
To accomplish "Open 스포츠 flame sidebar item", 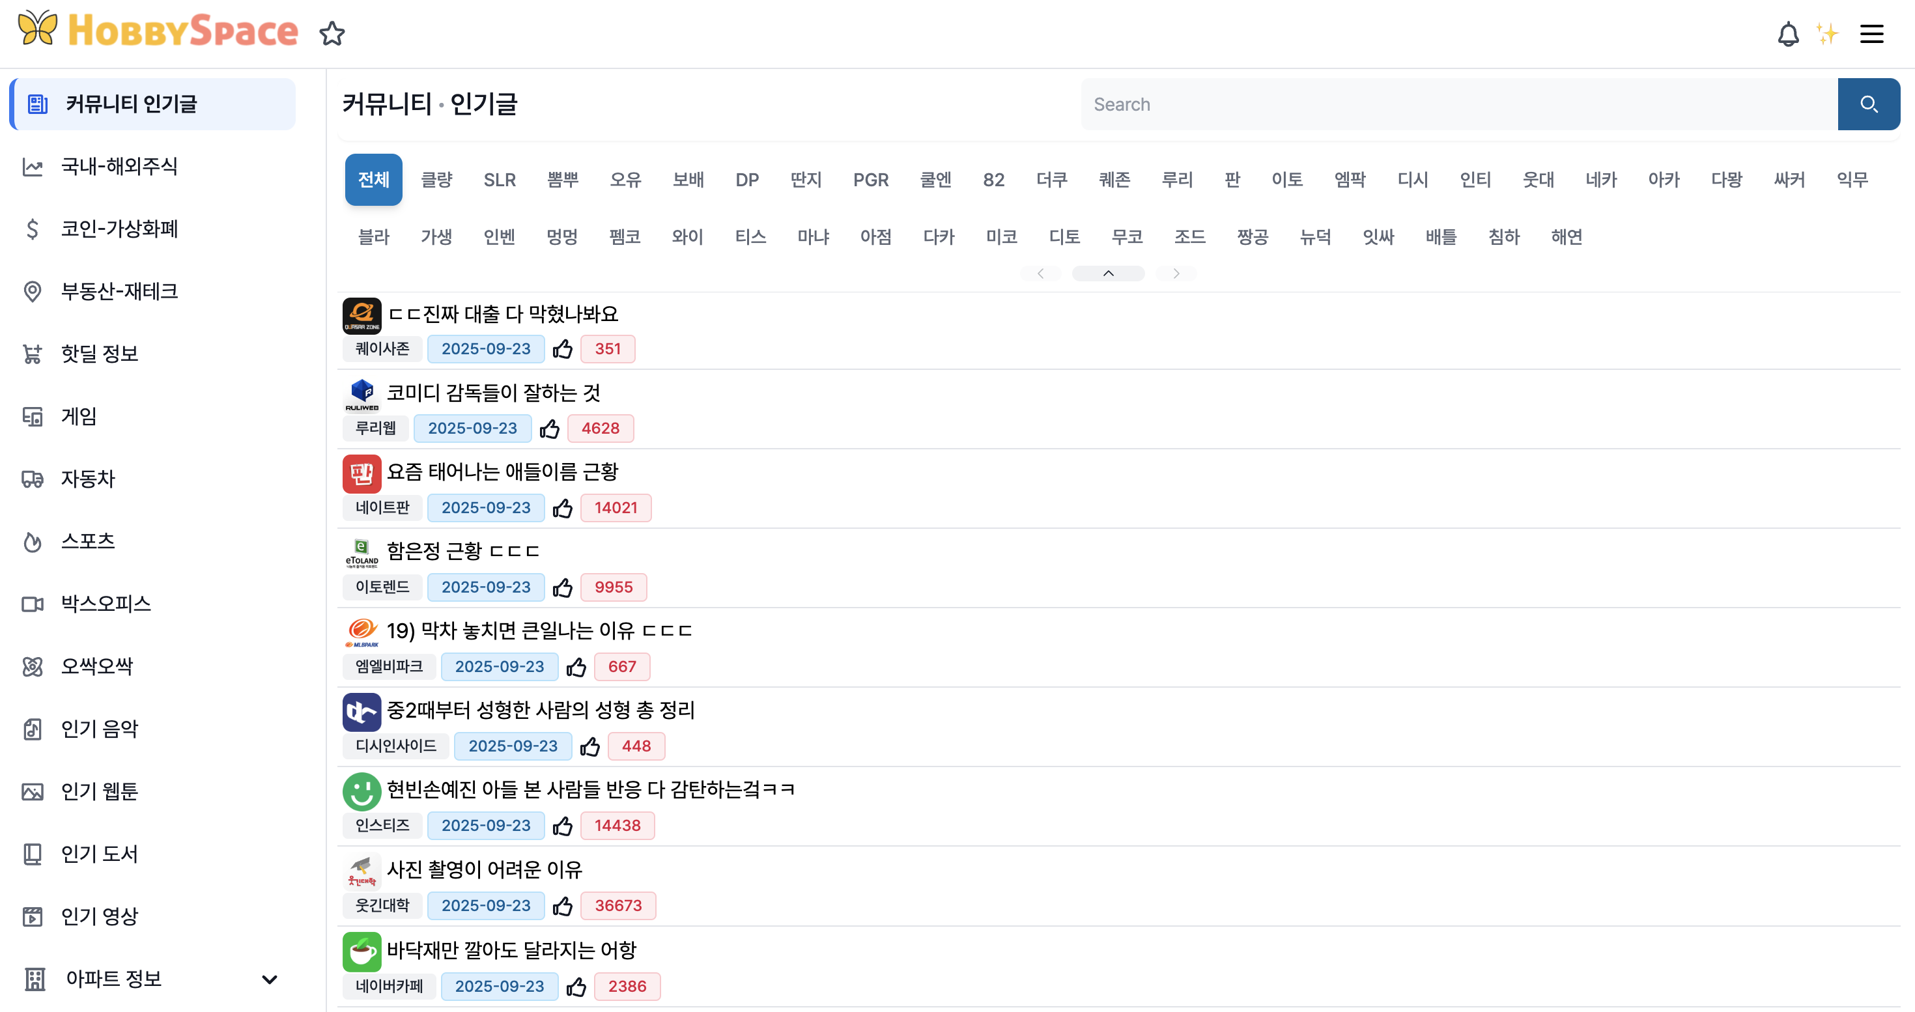I will (88, 541).
